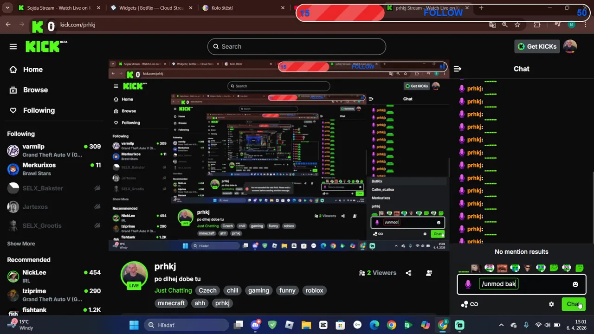Open the Windows Start menu
The image size is (594, 334).
click(x=134, y=325)
